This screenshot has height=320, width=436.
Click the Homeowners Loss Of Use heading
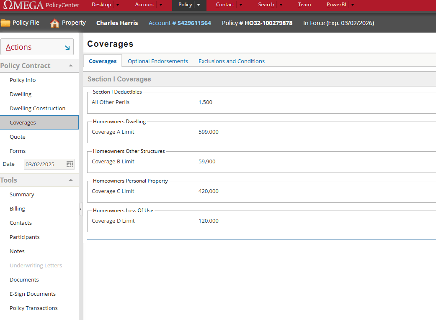[123, 211]
